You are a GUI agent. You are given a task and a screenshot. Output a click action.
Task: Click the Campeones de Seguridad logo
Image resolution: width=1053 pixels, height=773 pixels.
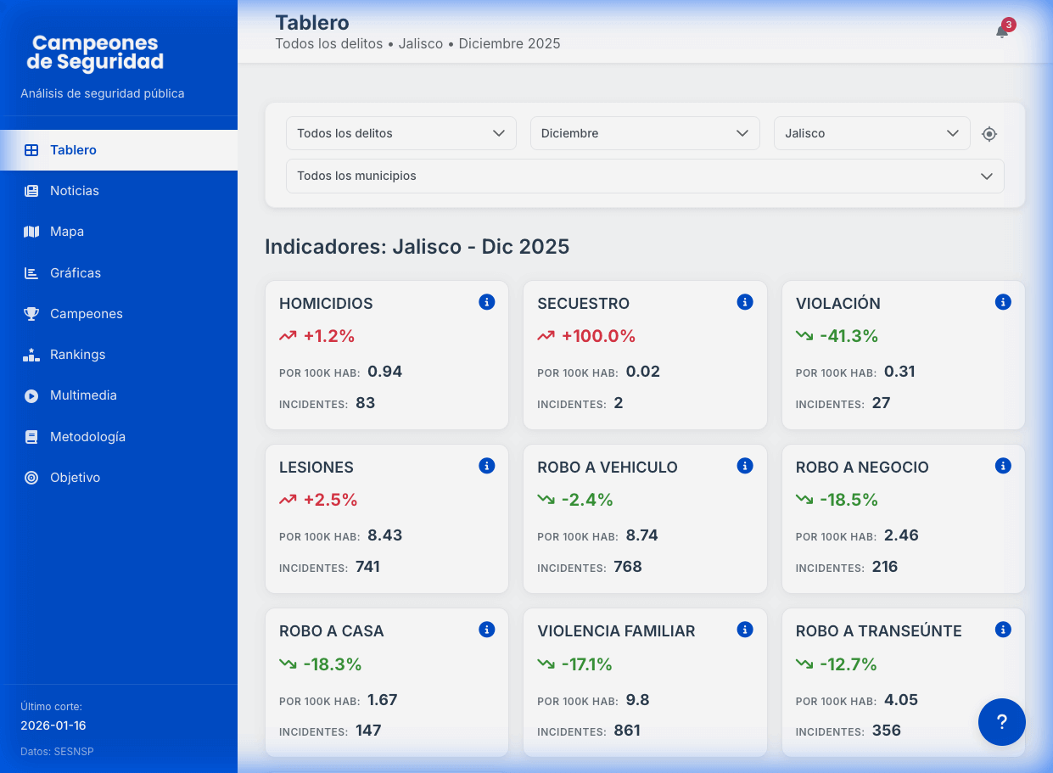pos(95,53)
